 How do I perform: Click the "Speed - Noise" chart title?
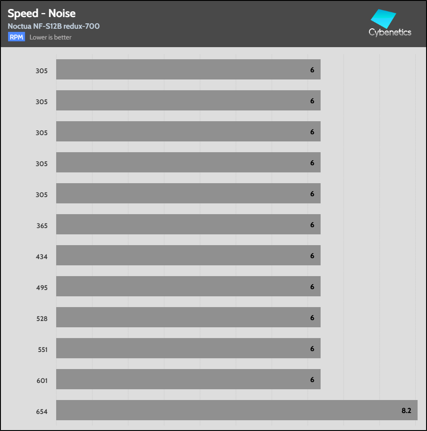[x=41, y=13]
